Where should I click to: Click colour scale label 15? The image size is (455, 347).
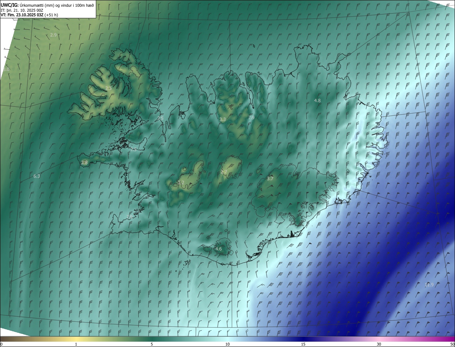point(303,345)
